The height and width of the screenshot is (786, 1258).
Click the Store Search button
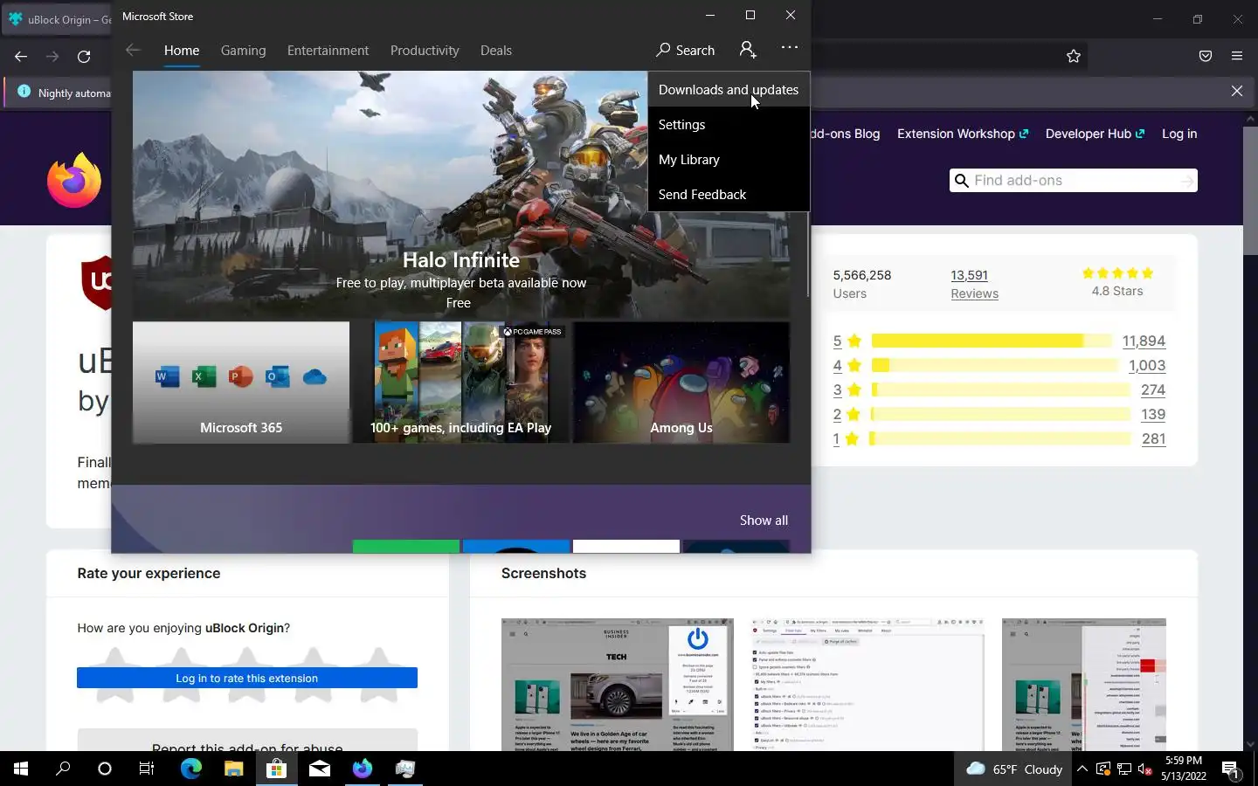(686, 50)
